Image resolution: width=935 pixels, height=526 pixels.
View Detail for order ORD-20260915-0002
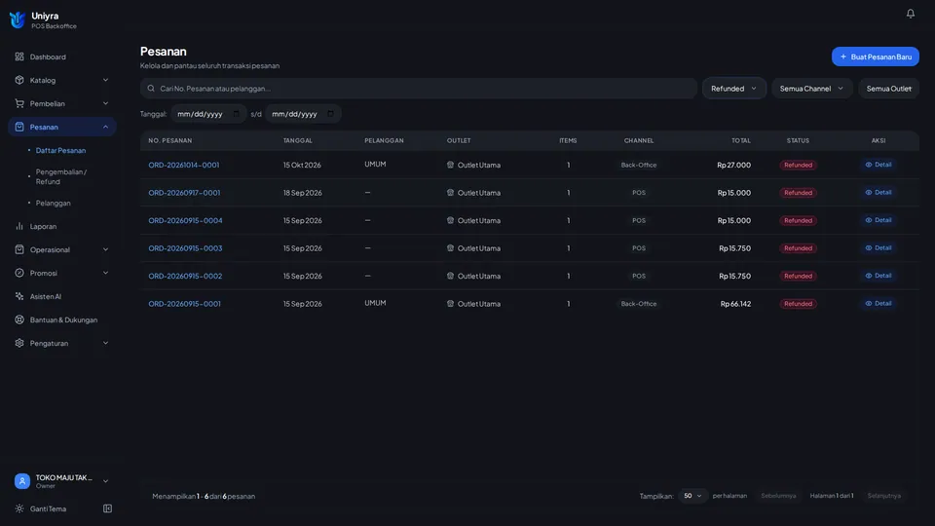pyautogui.click(x=879, y=276)
